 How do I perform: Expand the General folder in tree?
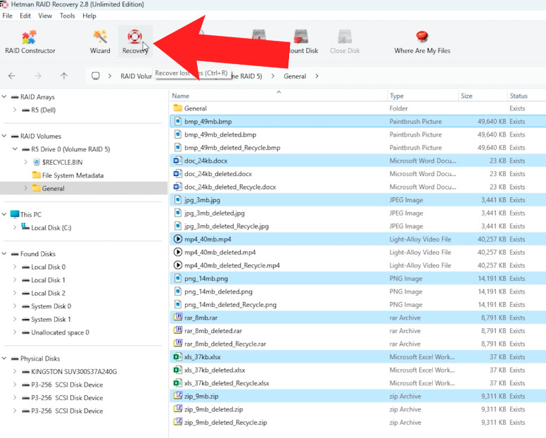click(x=25, y=188)
